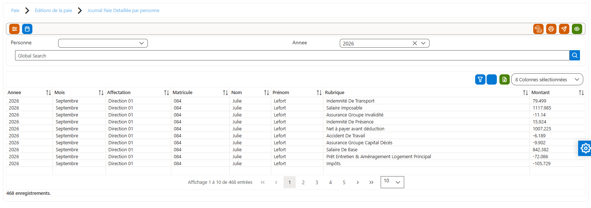591x208 pixels.
Task: Open the floating settings gear
Action: [585, 148]
